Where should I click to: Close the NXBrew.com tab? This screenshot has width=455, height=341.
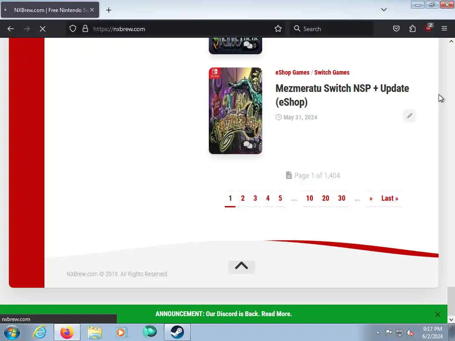point(92,10)
